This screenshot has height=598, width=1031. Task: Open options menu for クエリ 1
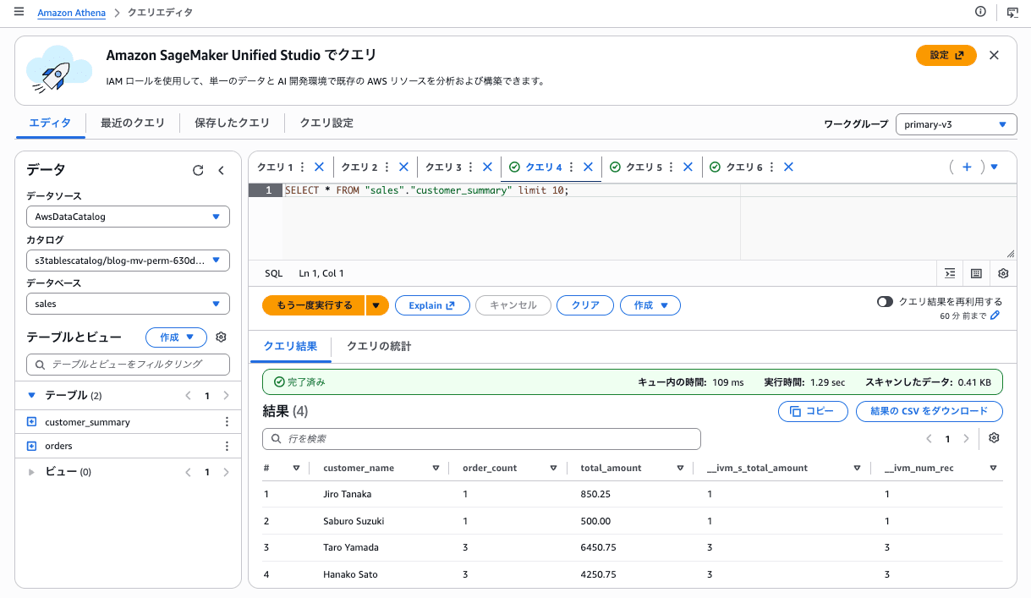point(303,167)
